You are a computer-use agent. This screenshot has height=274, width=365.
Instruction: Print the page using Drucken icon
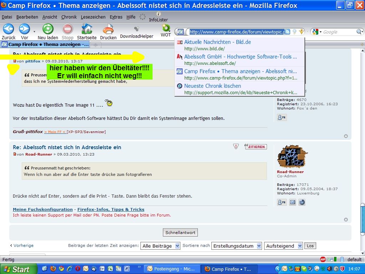tap(108, 29)
